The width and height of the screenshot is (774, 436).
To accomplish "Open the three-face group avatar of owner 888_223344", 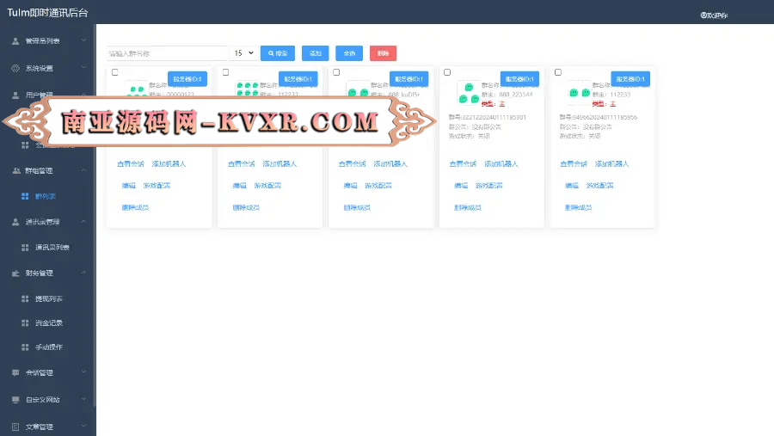I will tap(469, 93).
